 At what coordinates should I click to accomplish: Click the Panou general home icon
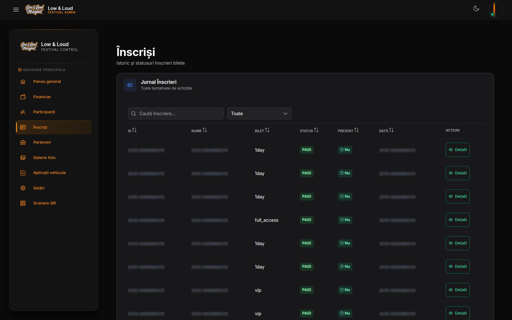[x=23, y=82]
